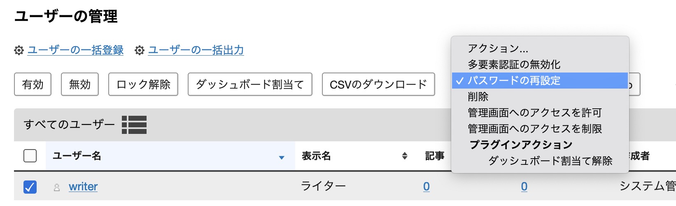Click the 無効 button
The width and height of the screenshot is (676, 206).
coord(80,84)
